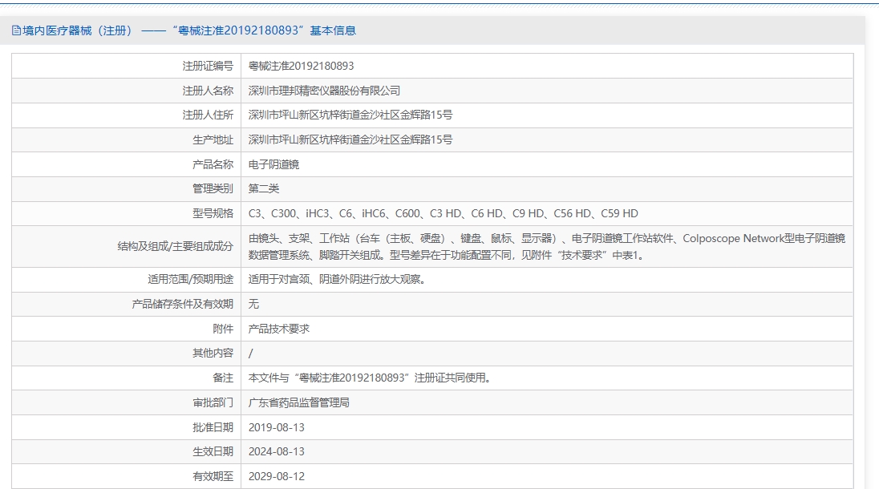Click the label 结构及组成/主要组成成分
This screenshot has height=489, width=879.
click(175, 246)
